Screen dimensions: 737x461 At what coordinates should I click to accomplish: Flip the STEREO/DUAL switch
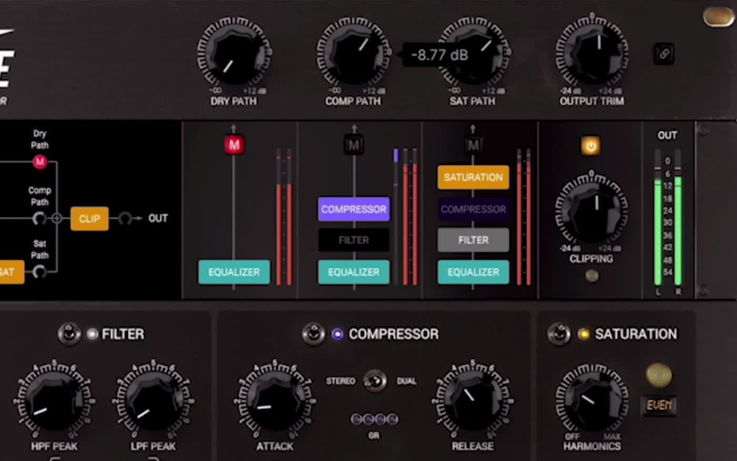point(374,380)
